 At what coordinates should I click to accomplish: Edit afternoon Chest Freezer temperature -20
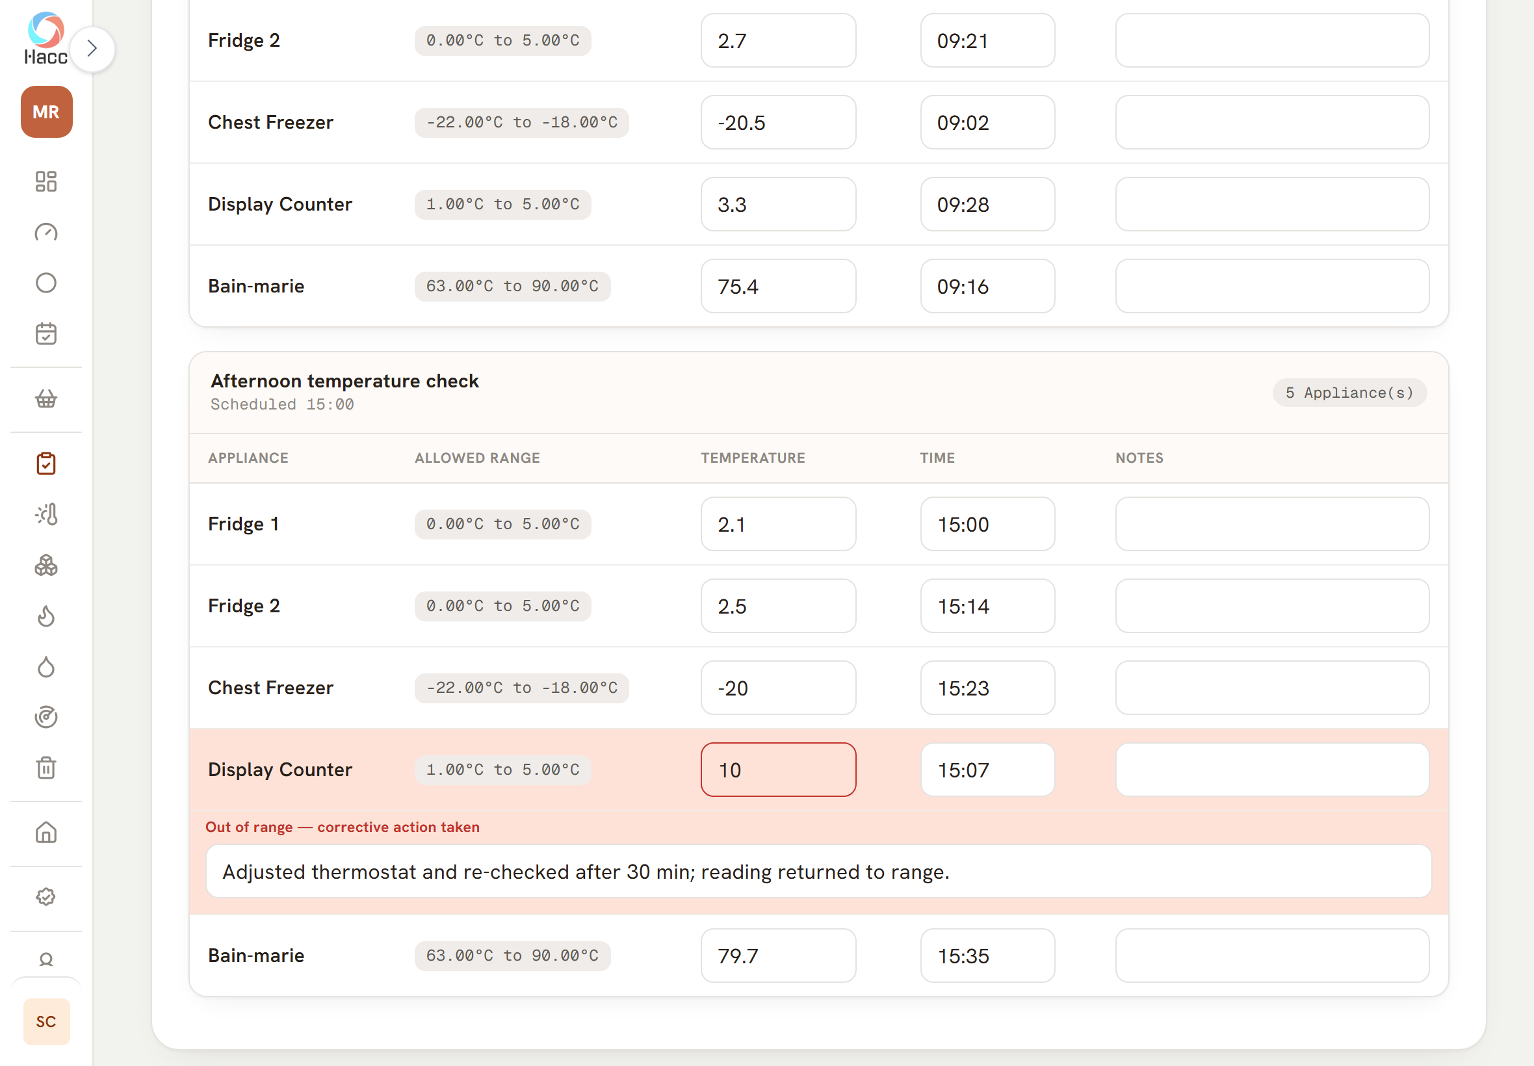click(778, 688)
